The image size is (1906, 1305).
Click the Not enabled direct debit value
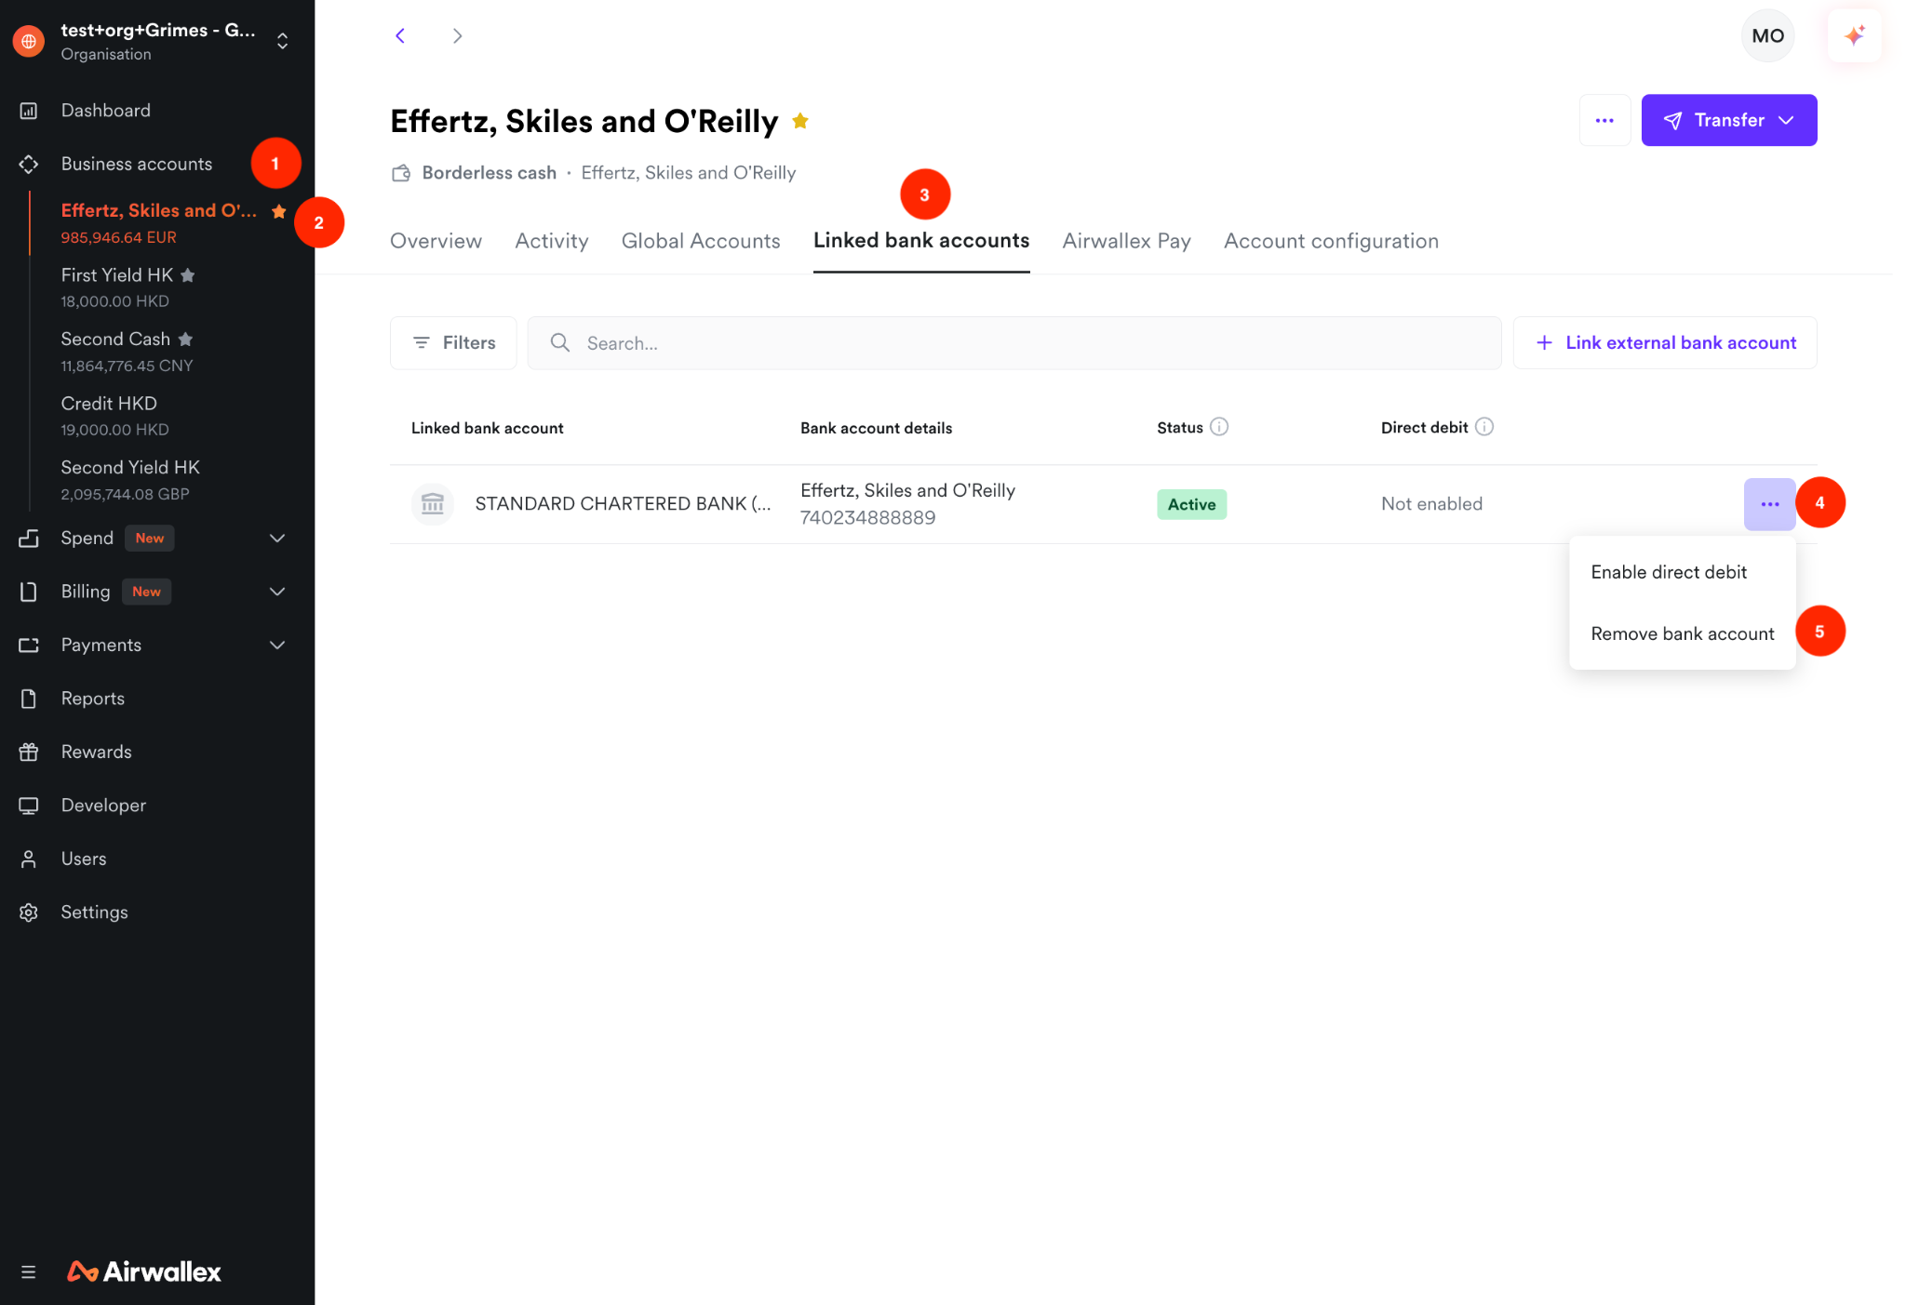pos(1431,504)
